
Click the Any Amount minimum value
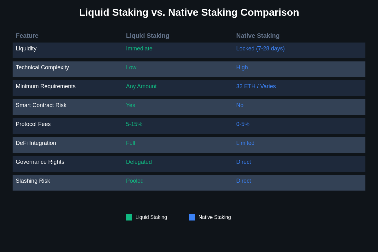coord(141,86)
